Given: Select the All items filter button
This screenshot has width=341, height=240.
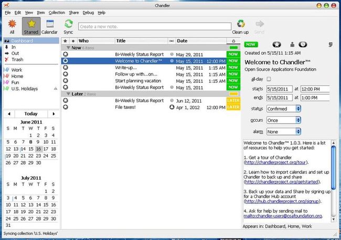Looking at the screenshot, I should pyautogui.click(x=12, y=26).
